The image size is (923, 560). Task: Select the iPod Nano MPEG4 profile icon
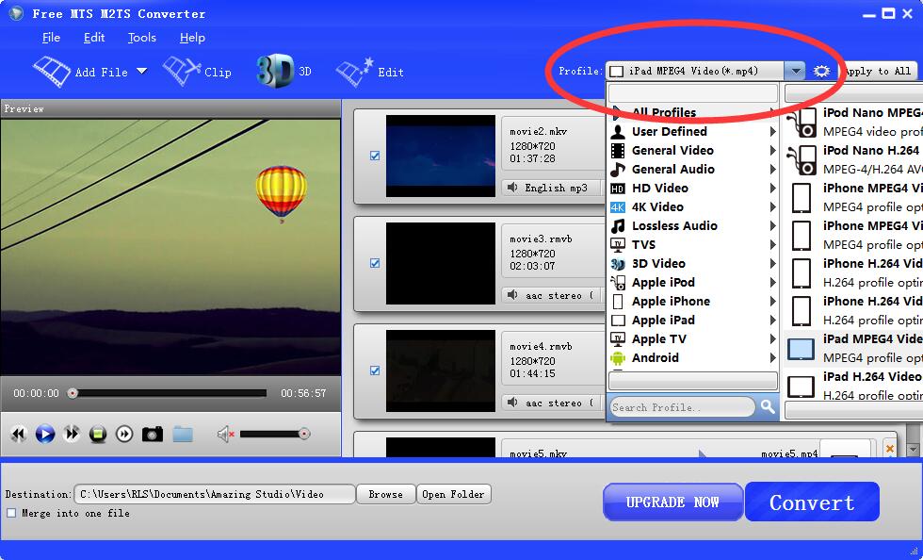pyautogui.click(x=802, y=122)
